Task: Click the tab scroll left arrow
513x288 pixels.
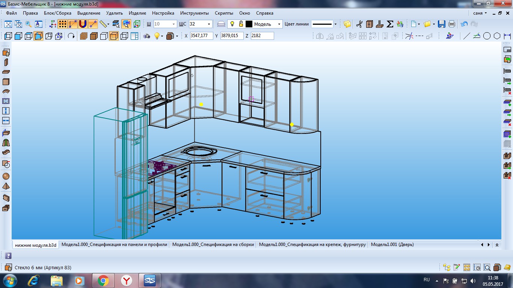Action: (482, 245)
